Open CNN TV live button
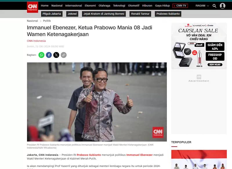232x169 pixels. 180,6
